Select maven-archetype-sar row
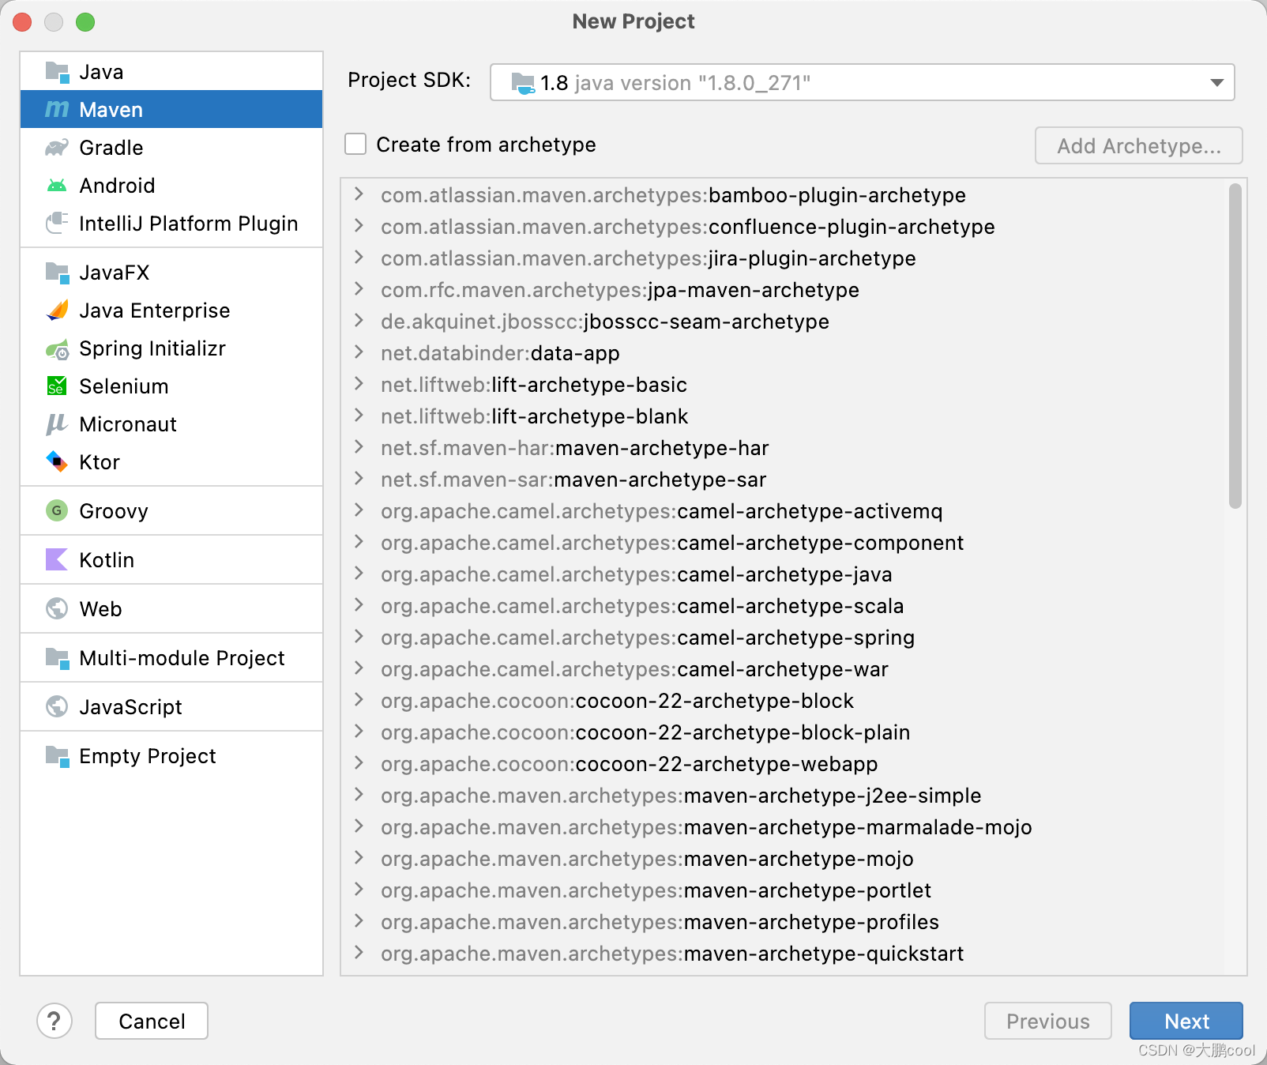Screen dimensions: 1267x1065 pos(783,480)
